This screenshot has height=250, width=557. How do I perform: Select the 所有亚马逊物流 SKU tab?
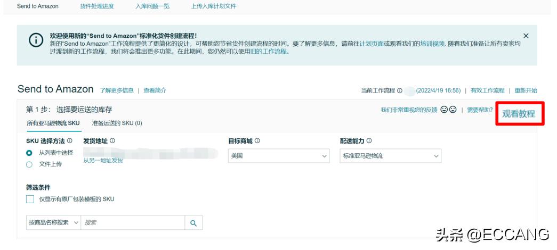(53, 123)
